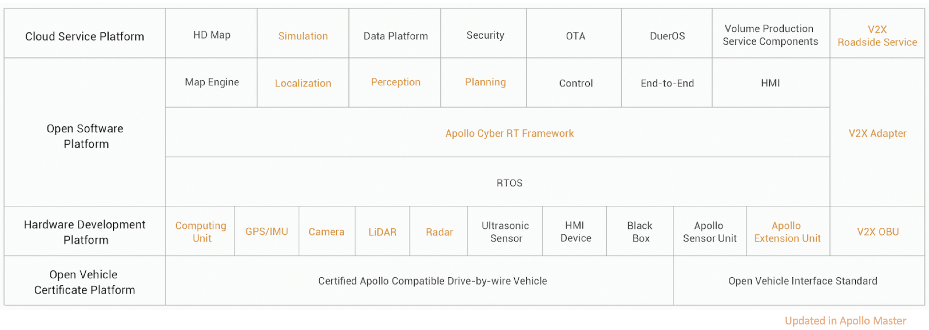Click the Data Platform cell

pos(395,36)
